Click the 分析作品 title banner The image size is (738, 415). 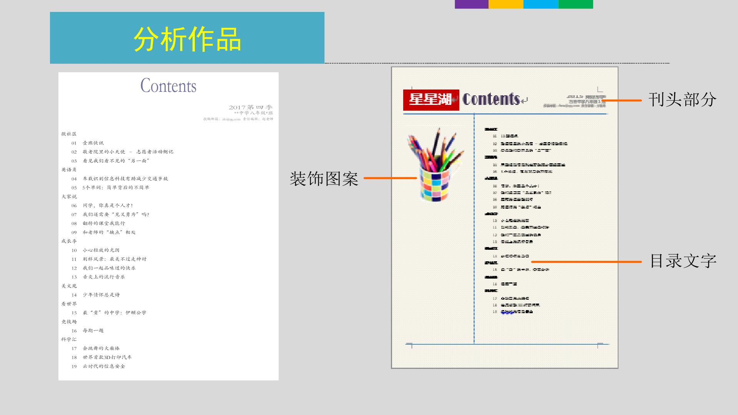pyautogui.click(x=187, y=38)
